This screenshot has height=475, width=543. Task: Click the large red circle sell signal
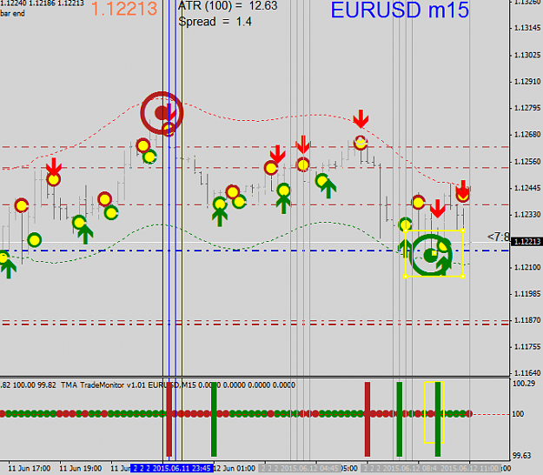pos(162,113)
